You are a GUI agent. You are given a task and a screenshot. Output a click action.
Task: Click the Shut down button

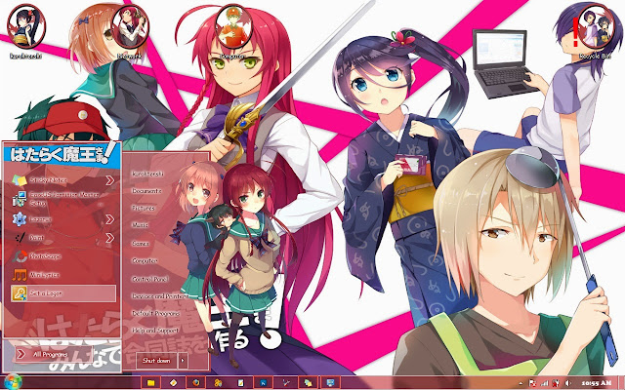click(156, 361)
